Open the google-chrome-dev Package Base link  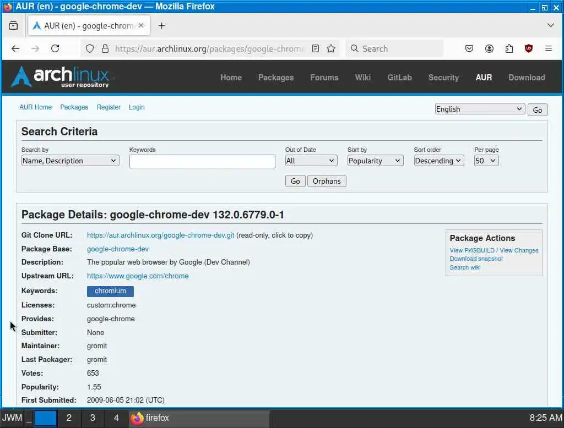coord(118,249)
